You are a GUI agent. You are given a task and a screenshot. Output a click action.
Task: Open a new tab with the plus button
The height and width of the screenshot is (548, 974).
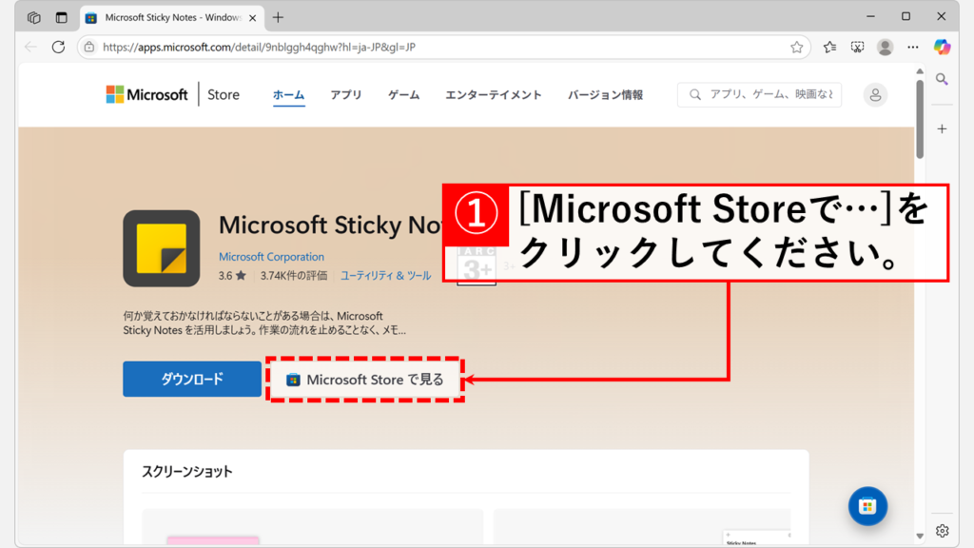click(x=278, y=17)
